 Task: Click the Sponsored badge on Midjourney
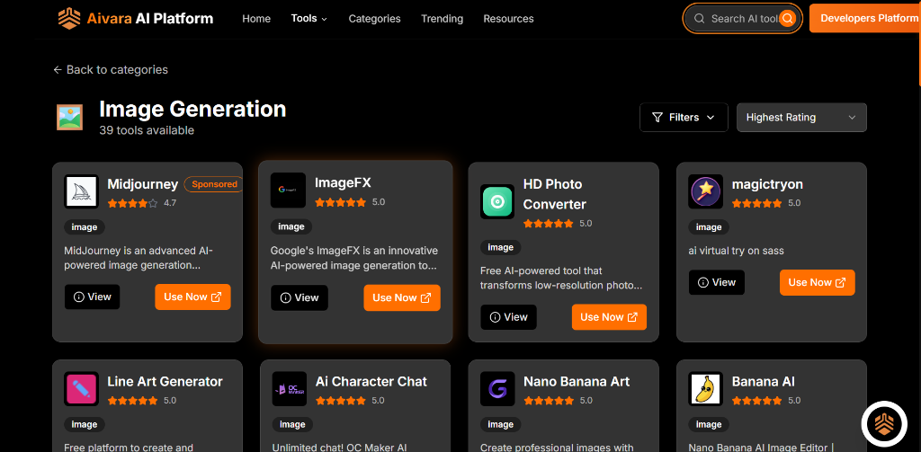tap(214, 184)
